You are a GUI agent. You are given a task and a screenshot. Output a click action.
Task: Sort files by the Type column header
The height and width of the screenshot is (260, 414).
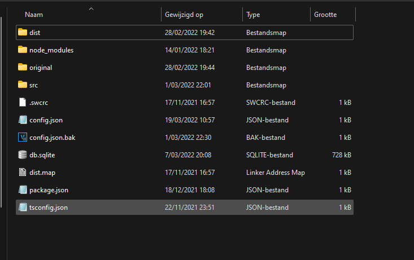point(254,15)
